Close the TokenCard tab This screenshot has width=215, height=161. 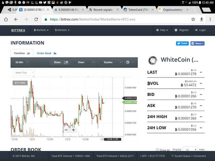pyautogui.click(x=153, y=10)
